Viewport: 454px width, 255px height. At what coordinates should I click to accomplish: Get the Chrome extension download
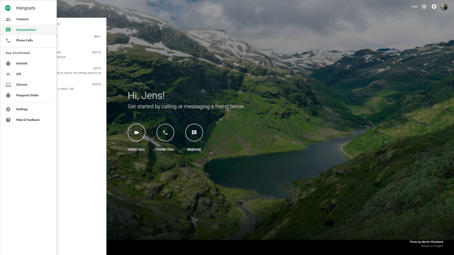point(21,85)
